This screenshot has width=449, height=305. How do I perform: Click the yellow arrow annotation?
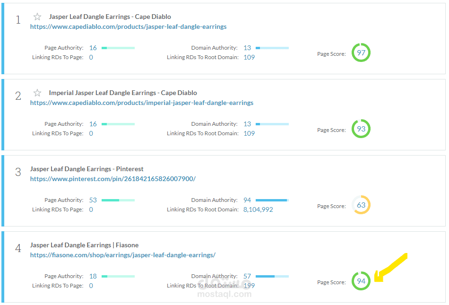point(390,268)
